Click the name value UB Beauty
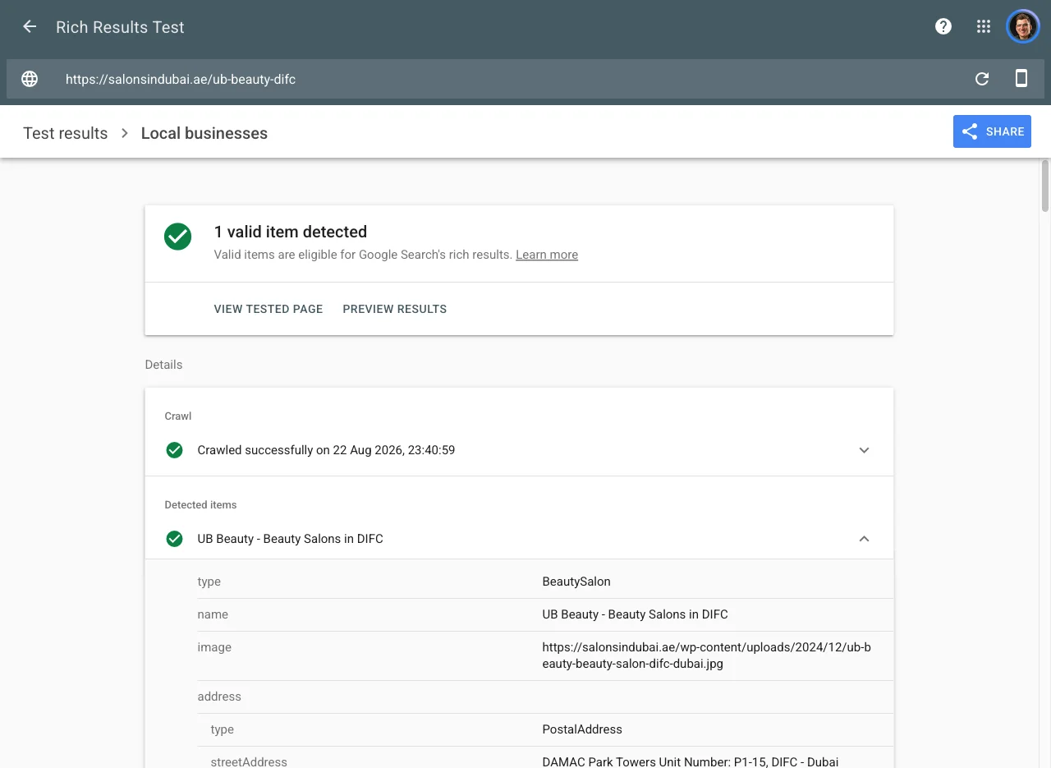The height and width of the screenshot is (768, 1051). 635,614
